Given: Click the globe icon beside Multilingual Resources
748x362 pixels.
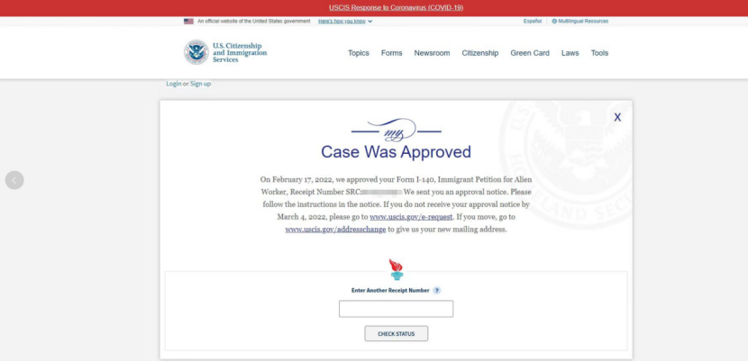Looking at the screenshot, I should [554, 21].
